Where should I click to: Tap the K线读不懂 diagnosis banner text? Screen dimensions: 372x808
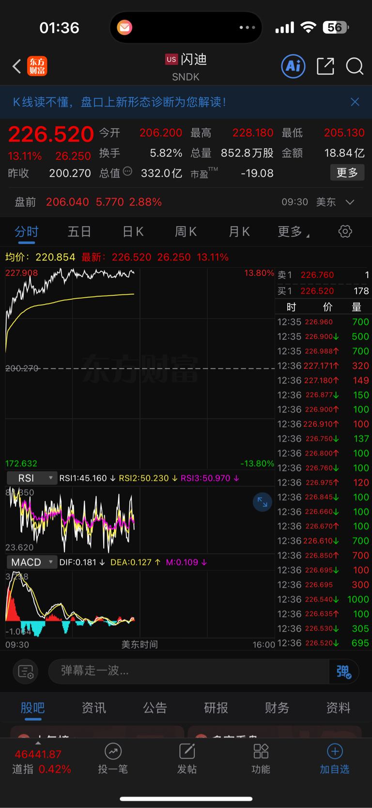[119, 102]
